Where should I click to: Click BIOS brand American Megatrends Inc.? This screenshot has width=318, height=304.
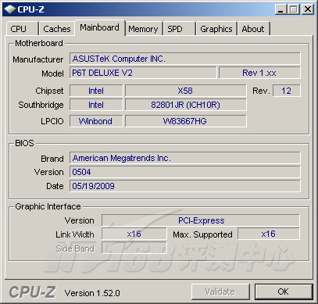[185, 158]
